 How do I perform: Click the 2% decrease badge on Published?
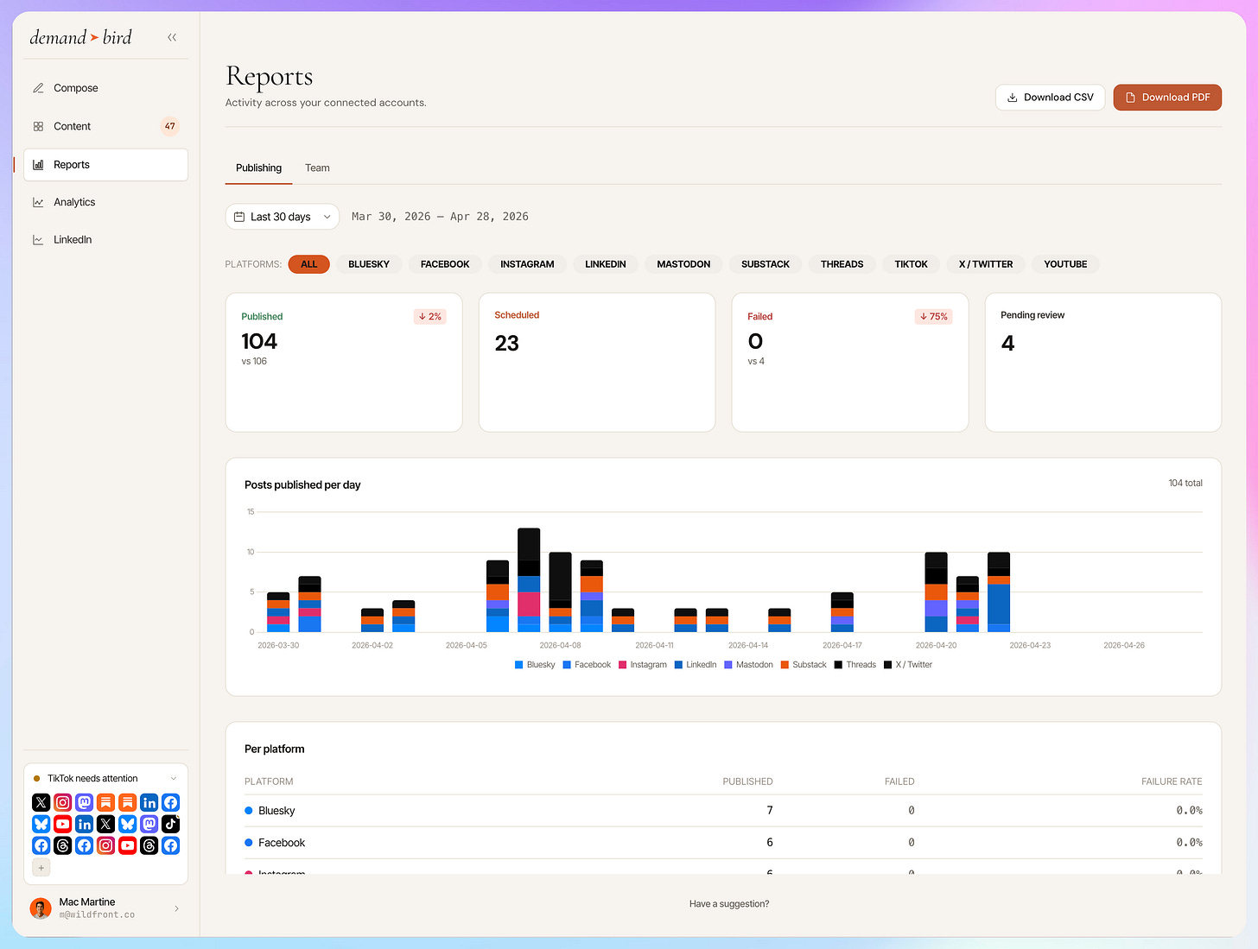[x=430, y=317]
